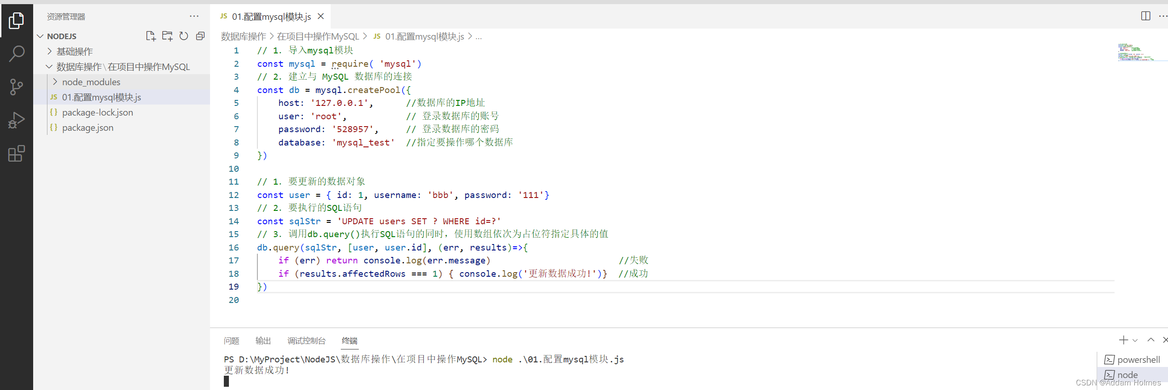Open the Extensions view
This screenshot has width=1168, height=390.
click(17, 153)
